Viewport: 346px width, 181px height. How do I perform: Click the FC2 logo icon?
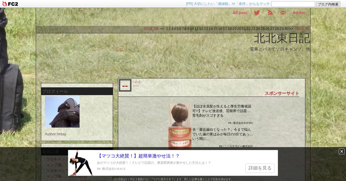tap(10, 4)
